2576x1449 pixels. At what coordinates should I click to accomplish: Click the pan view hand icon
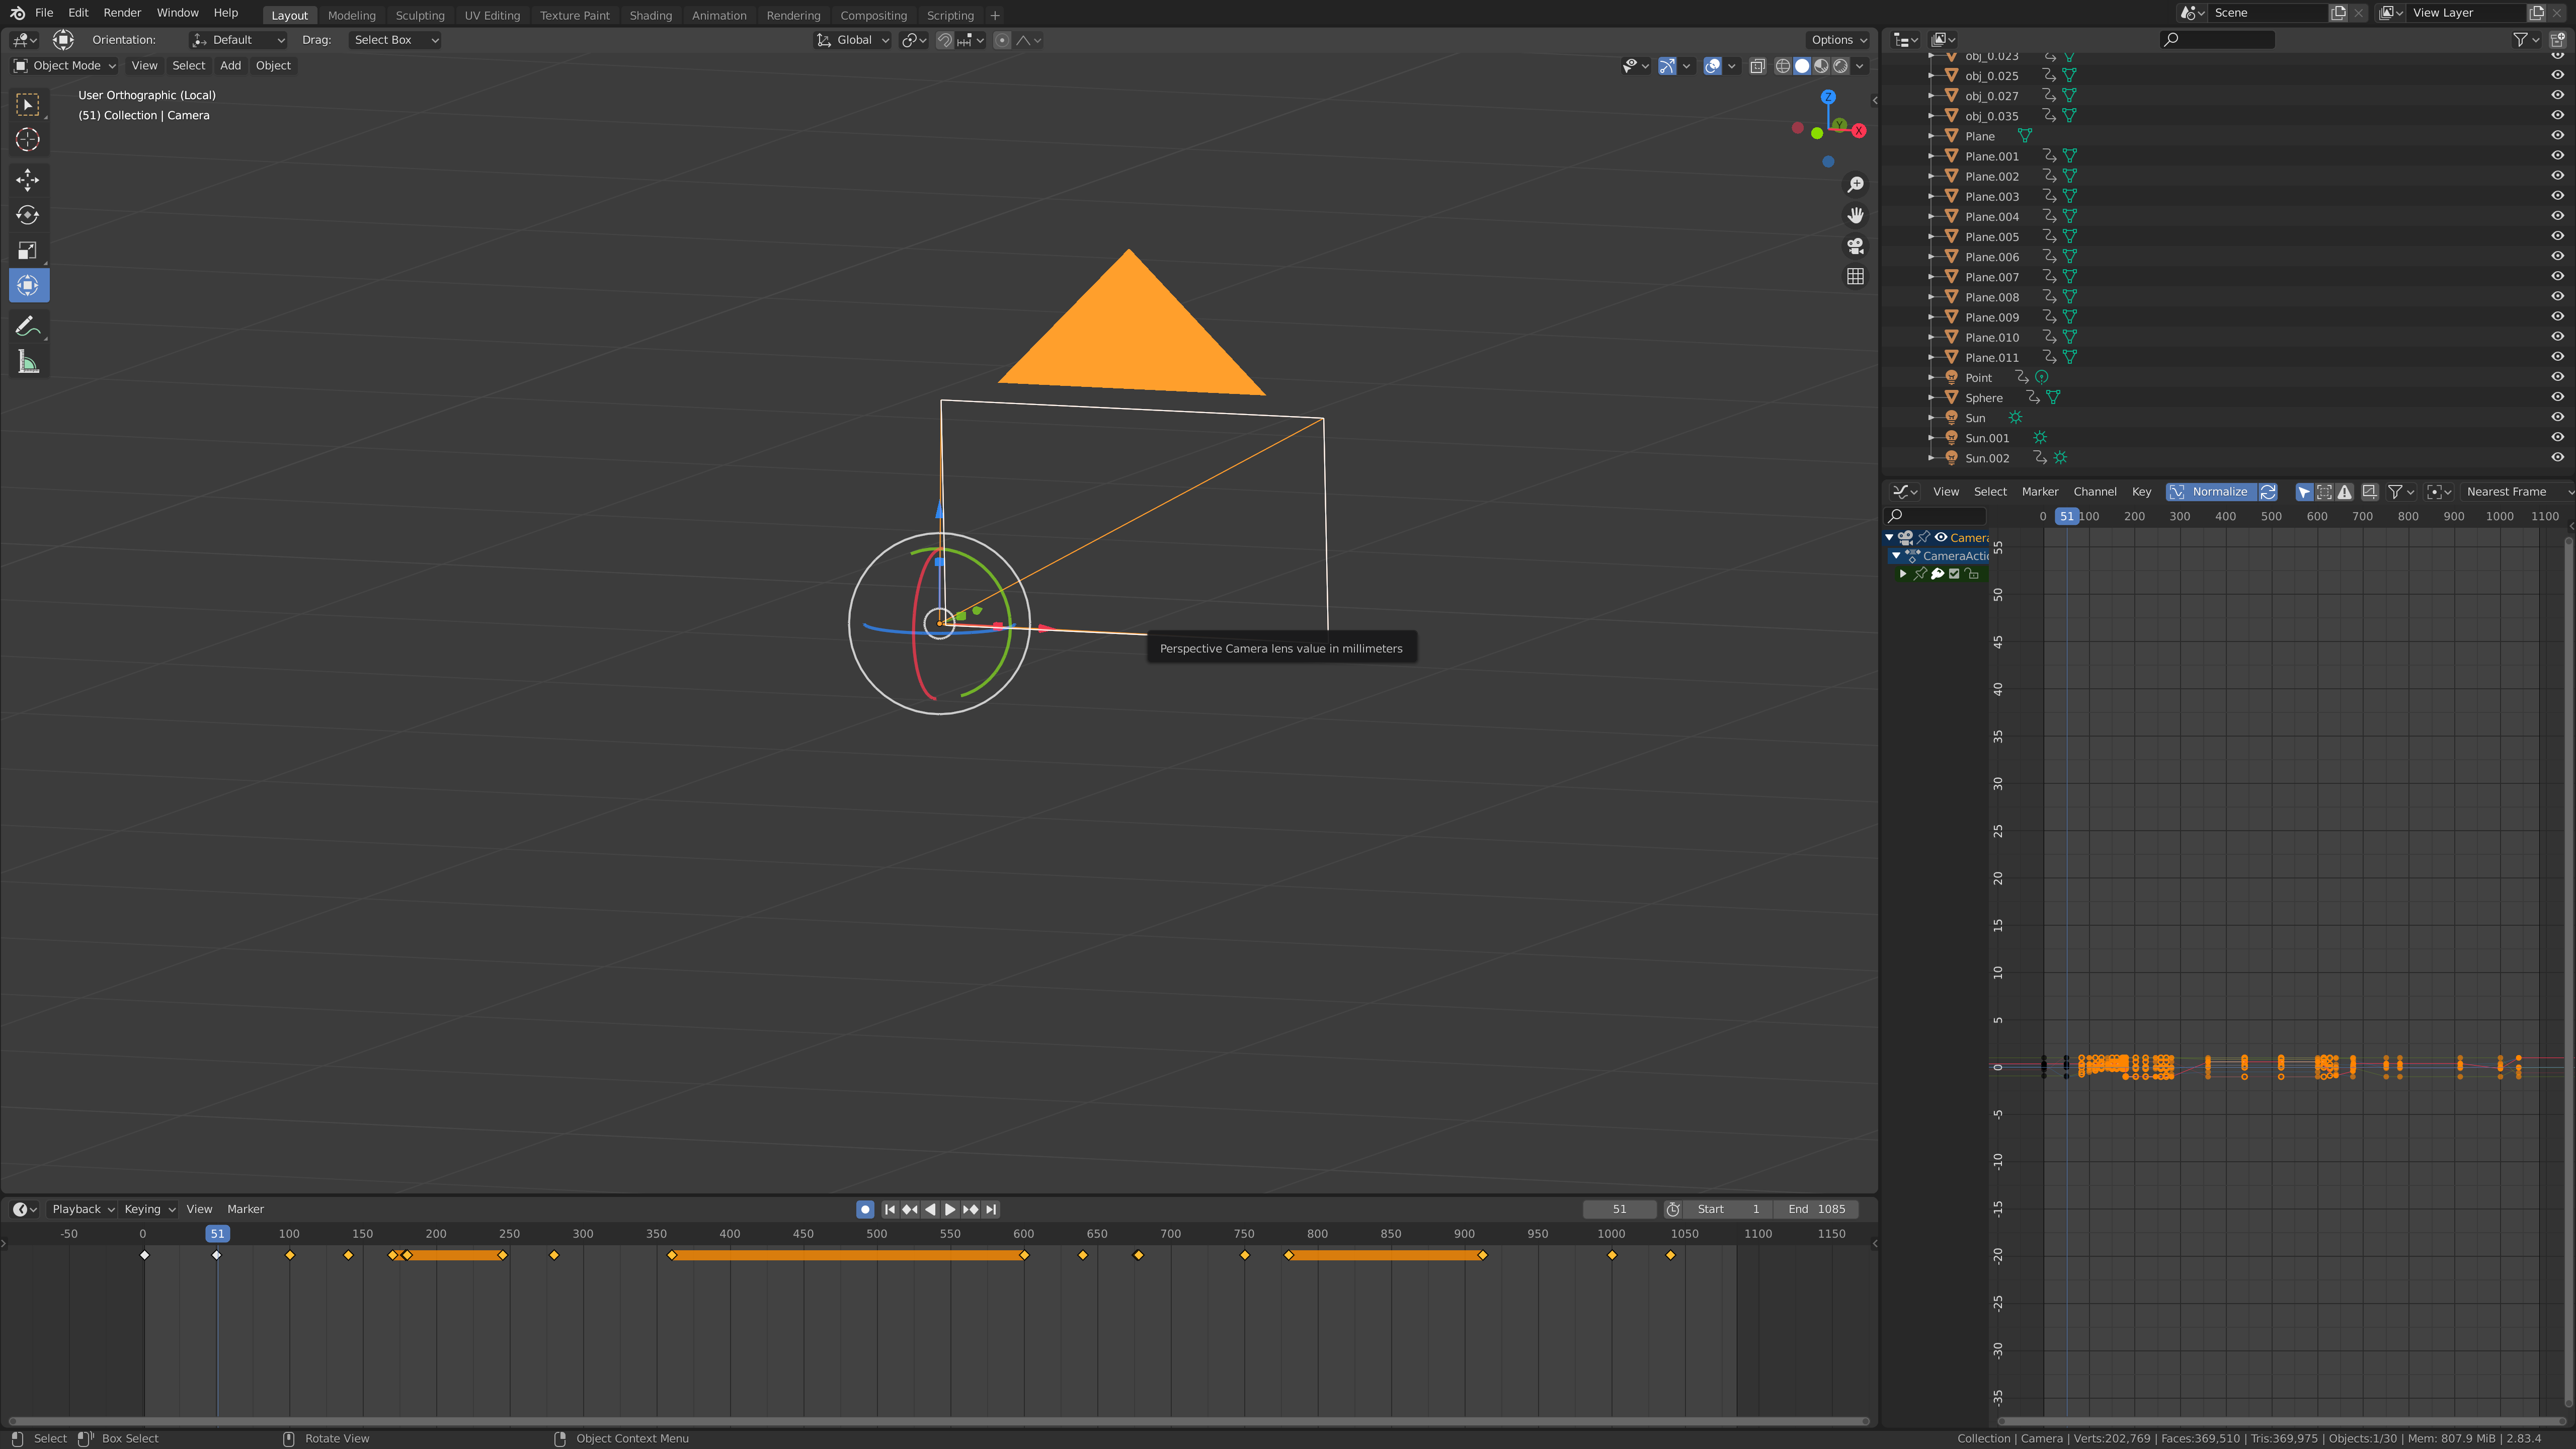(1855, 215)
